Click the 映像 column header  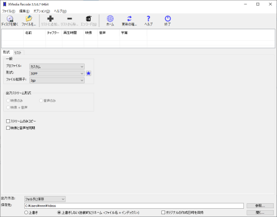tap(91, 33)
